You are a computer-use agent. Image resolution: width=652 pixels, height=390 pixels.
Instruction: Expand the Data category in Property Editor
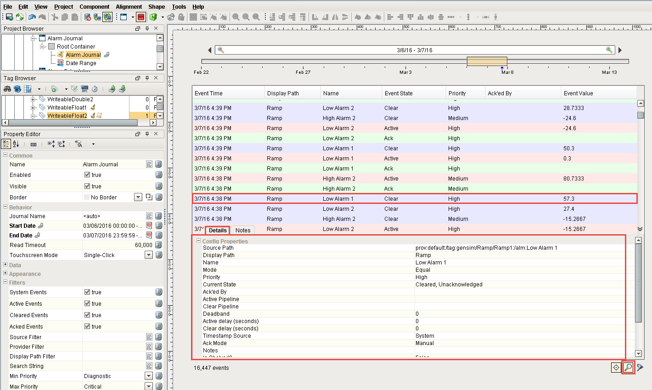(x=4, y=265)
